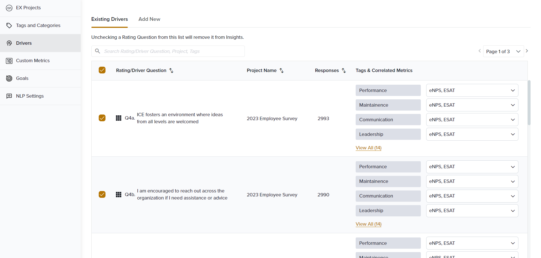Click the Tags and Categories tag icon
541x258 pixels.
pyautogui.click(x=9, y=26)
